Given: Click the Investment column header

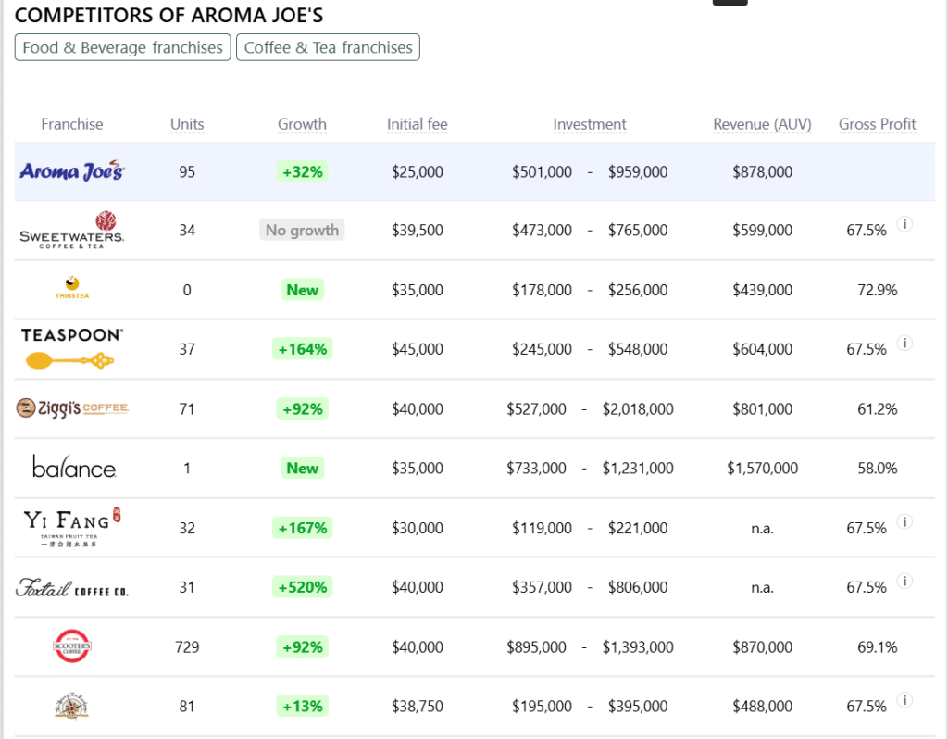Looking at the screenshot, I should (590, 124).
